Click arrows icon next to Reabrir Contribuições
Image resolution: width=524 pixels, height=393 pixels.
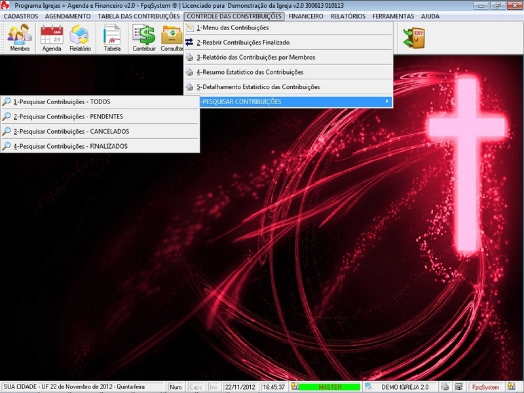[189, 43]
